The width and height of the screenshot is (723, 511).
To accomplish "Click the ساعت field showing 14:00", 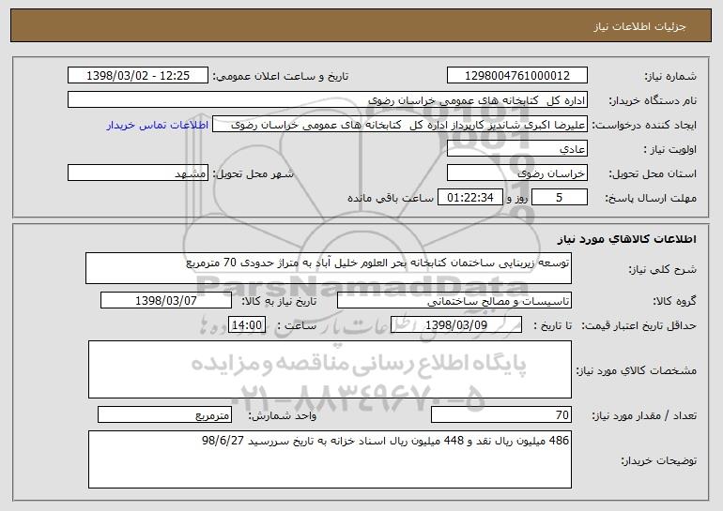I will (x=248, y=325).
